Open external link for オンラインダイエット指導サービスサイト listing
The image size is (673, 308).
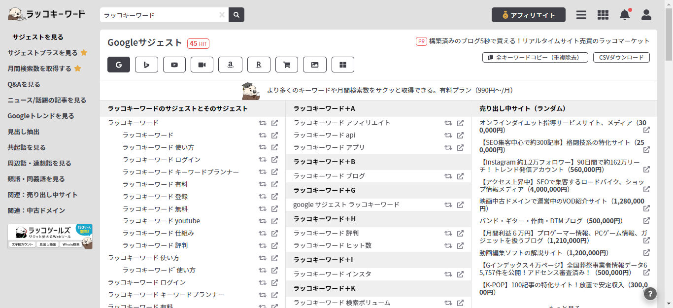point(646,130)
